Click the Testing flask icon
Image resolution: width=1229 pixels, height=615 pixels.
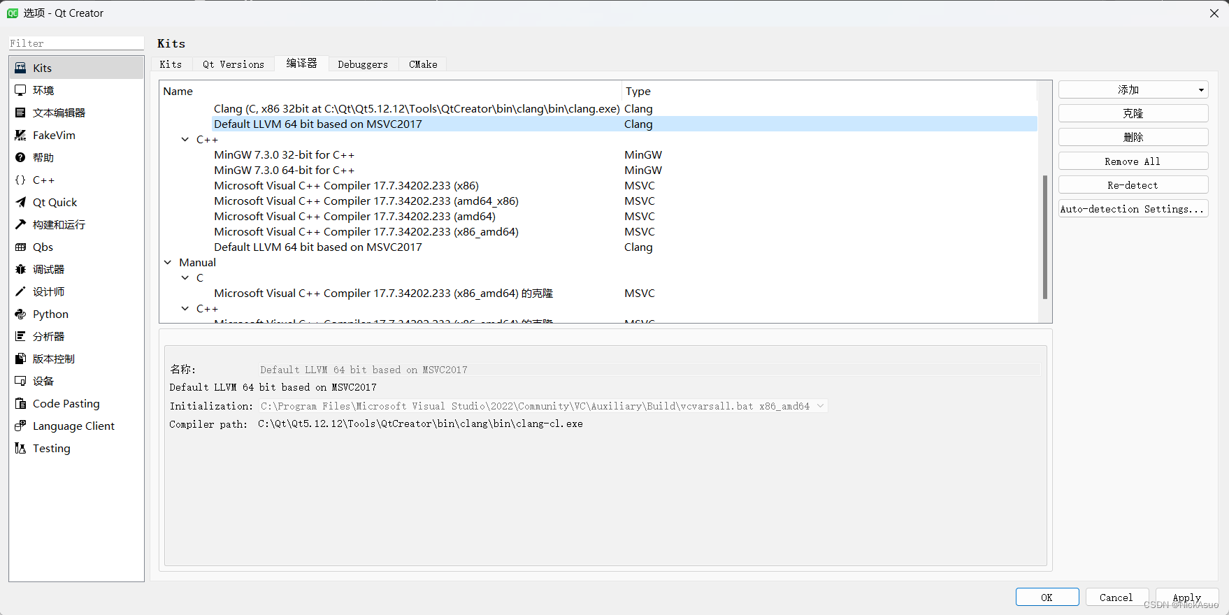[x=20, y=448]
